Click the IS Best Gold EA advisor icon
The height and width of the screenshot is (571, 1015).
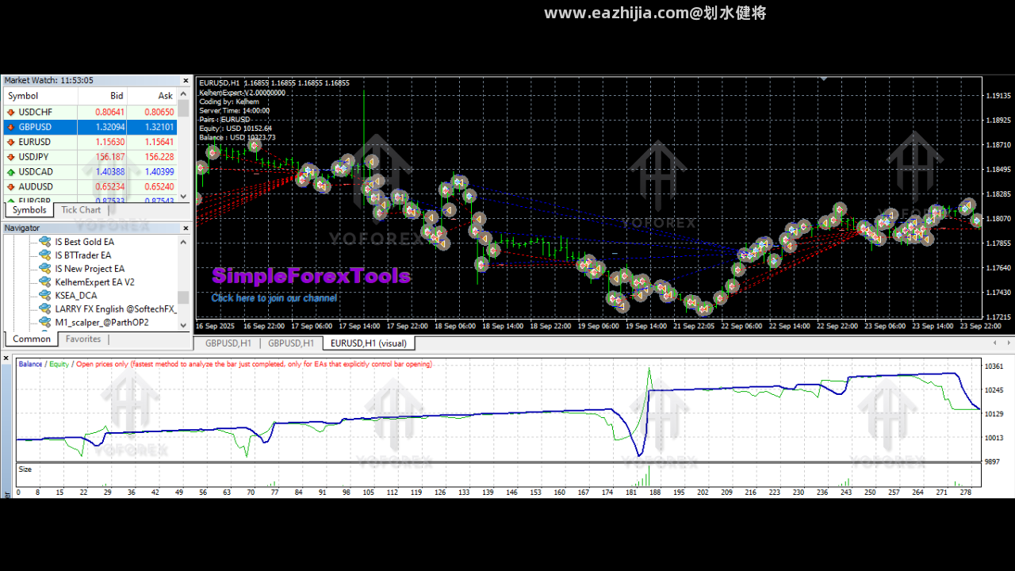coord(45,242)
